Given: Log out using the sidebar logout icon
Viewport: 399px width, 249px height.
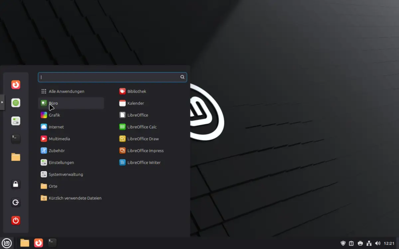Looking at the screenshot, I should click(16, 202).
